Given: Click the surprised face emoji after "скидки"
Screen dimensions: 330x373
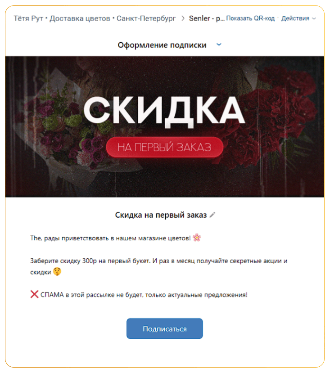Looking at the screenshot, I should [x=57, y=272].
